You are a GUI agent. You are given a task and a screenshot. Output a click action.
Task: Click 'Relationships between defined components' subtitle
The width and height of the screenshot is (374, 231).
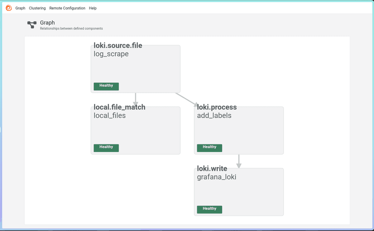pos(71,28)
